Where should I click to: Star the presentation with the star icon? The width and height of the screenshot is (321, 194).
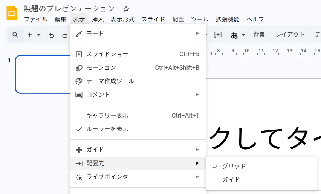point(126,9)
